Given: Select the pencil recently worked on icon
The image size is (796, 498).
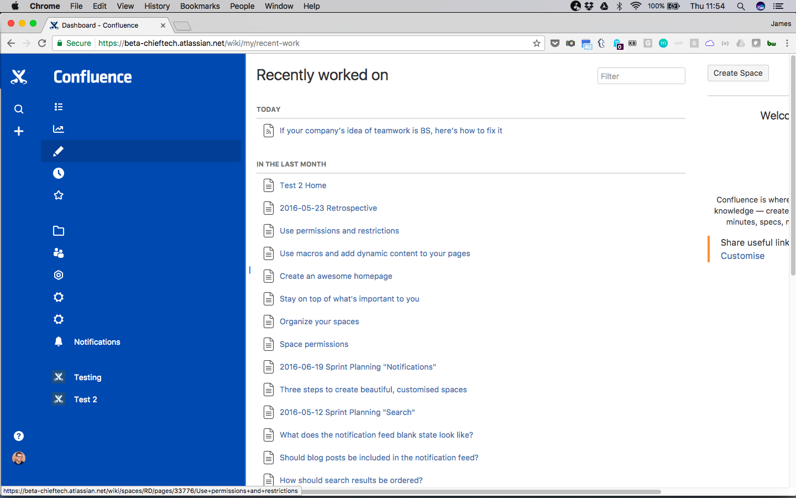Looking at the screenshot, I should [59, 151].
